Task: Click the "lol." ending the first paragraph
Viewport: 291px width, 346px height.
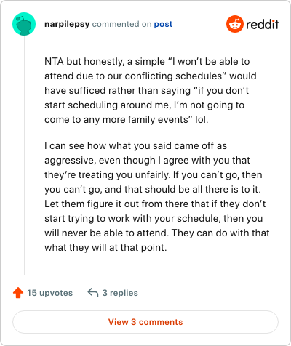Action: (x=202, y=119)
